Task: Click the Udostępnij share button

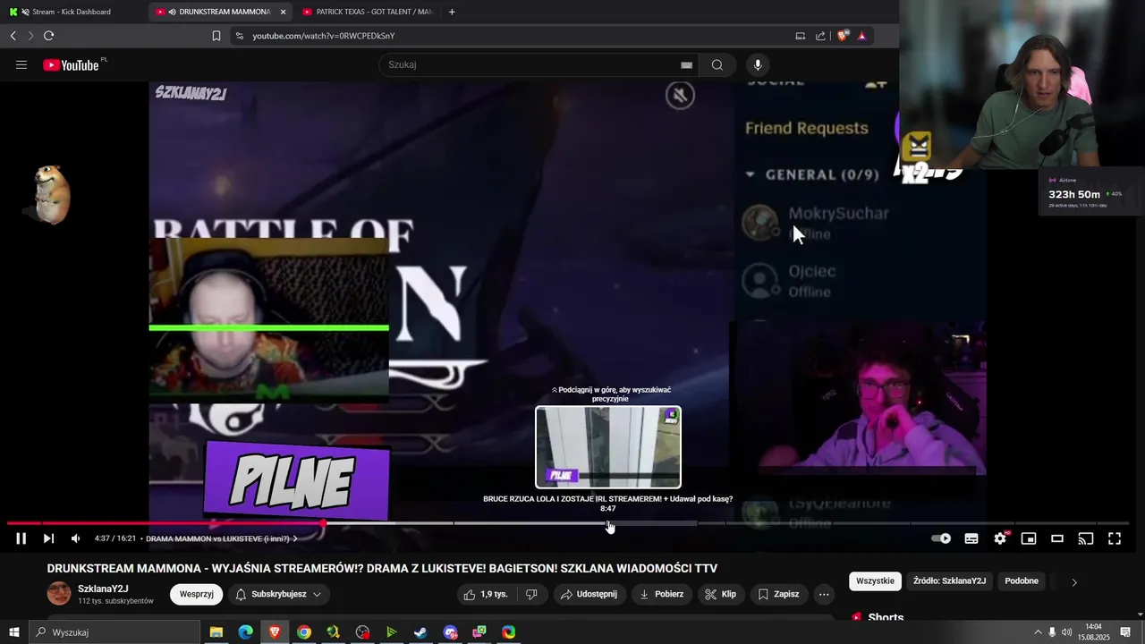Action: point(589,594)
